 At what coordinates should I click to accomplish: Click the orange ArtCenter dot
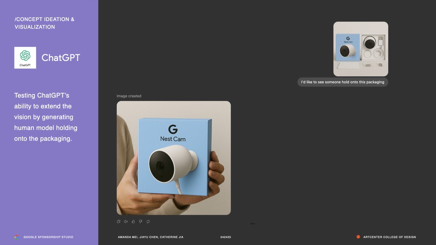pyautogui.click(x=358, y=237)
